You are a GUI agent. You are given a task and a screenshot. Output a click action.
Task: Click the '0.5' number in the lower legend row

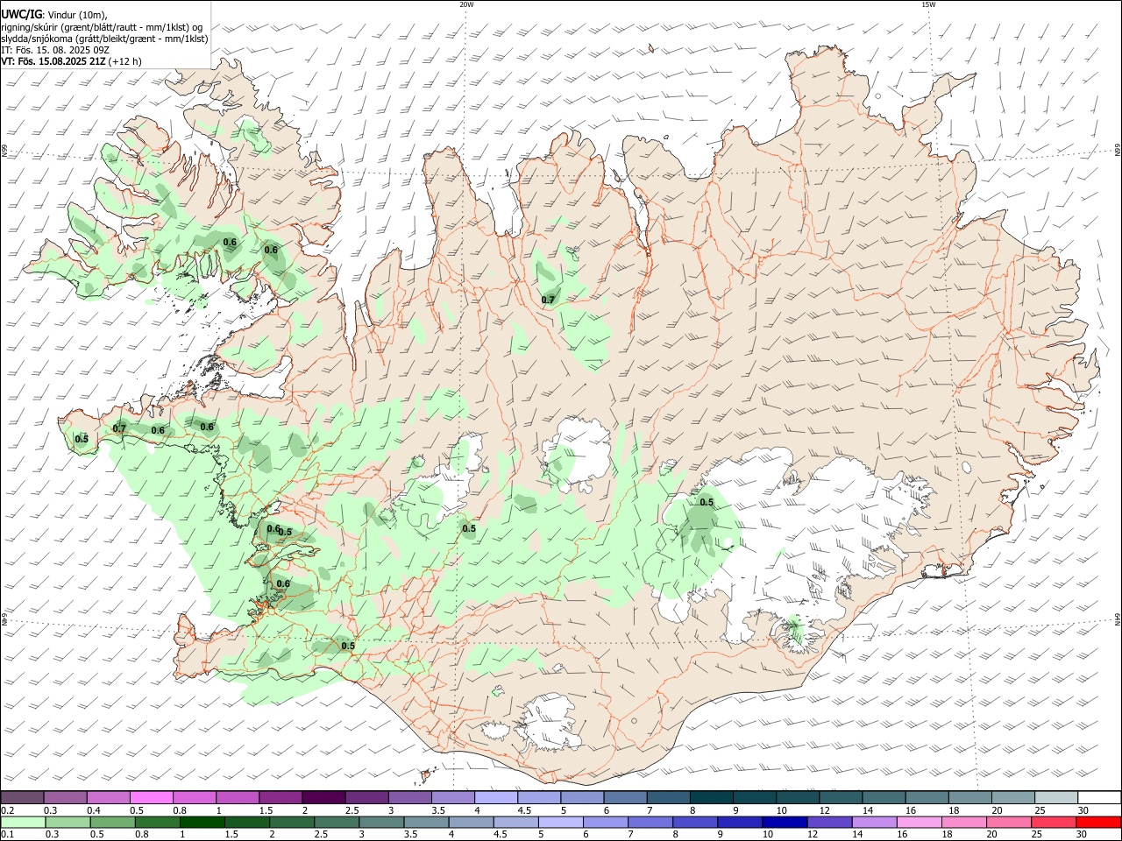click(x=96, y=834)
